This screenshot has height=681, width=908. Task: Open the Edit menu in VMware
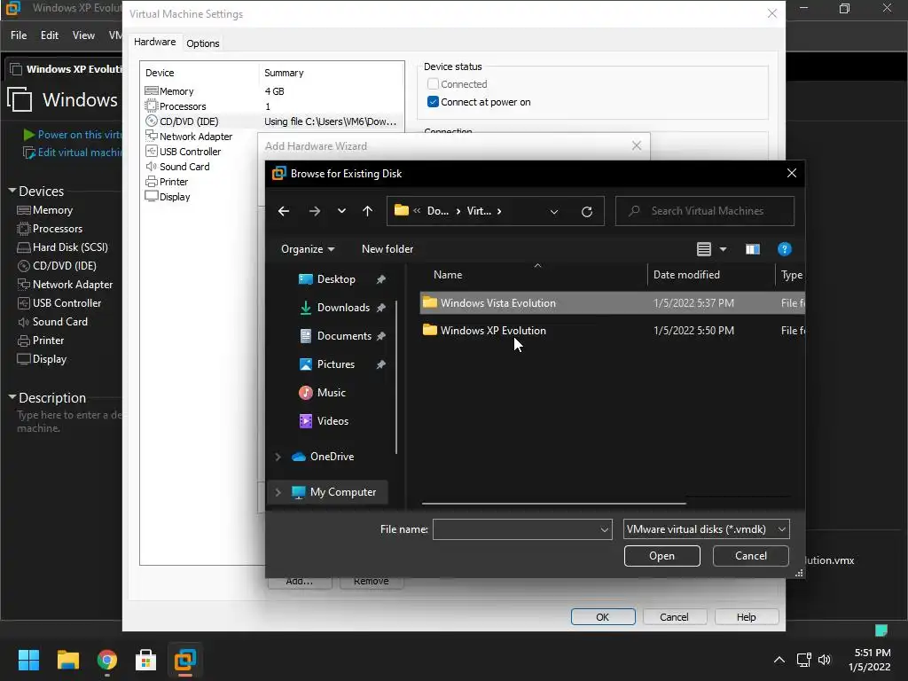coord(50,35)
